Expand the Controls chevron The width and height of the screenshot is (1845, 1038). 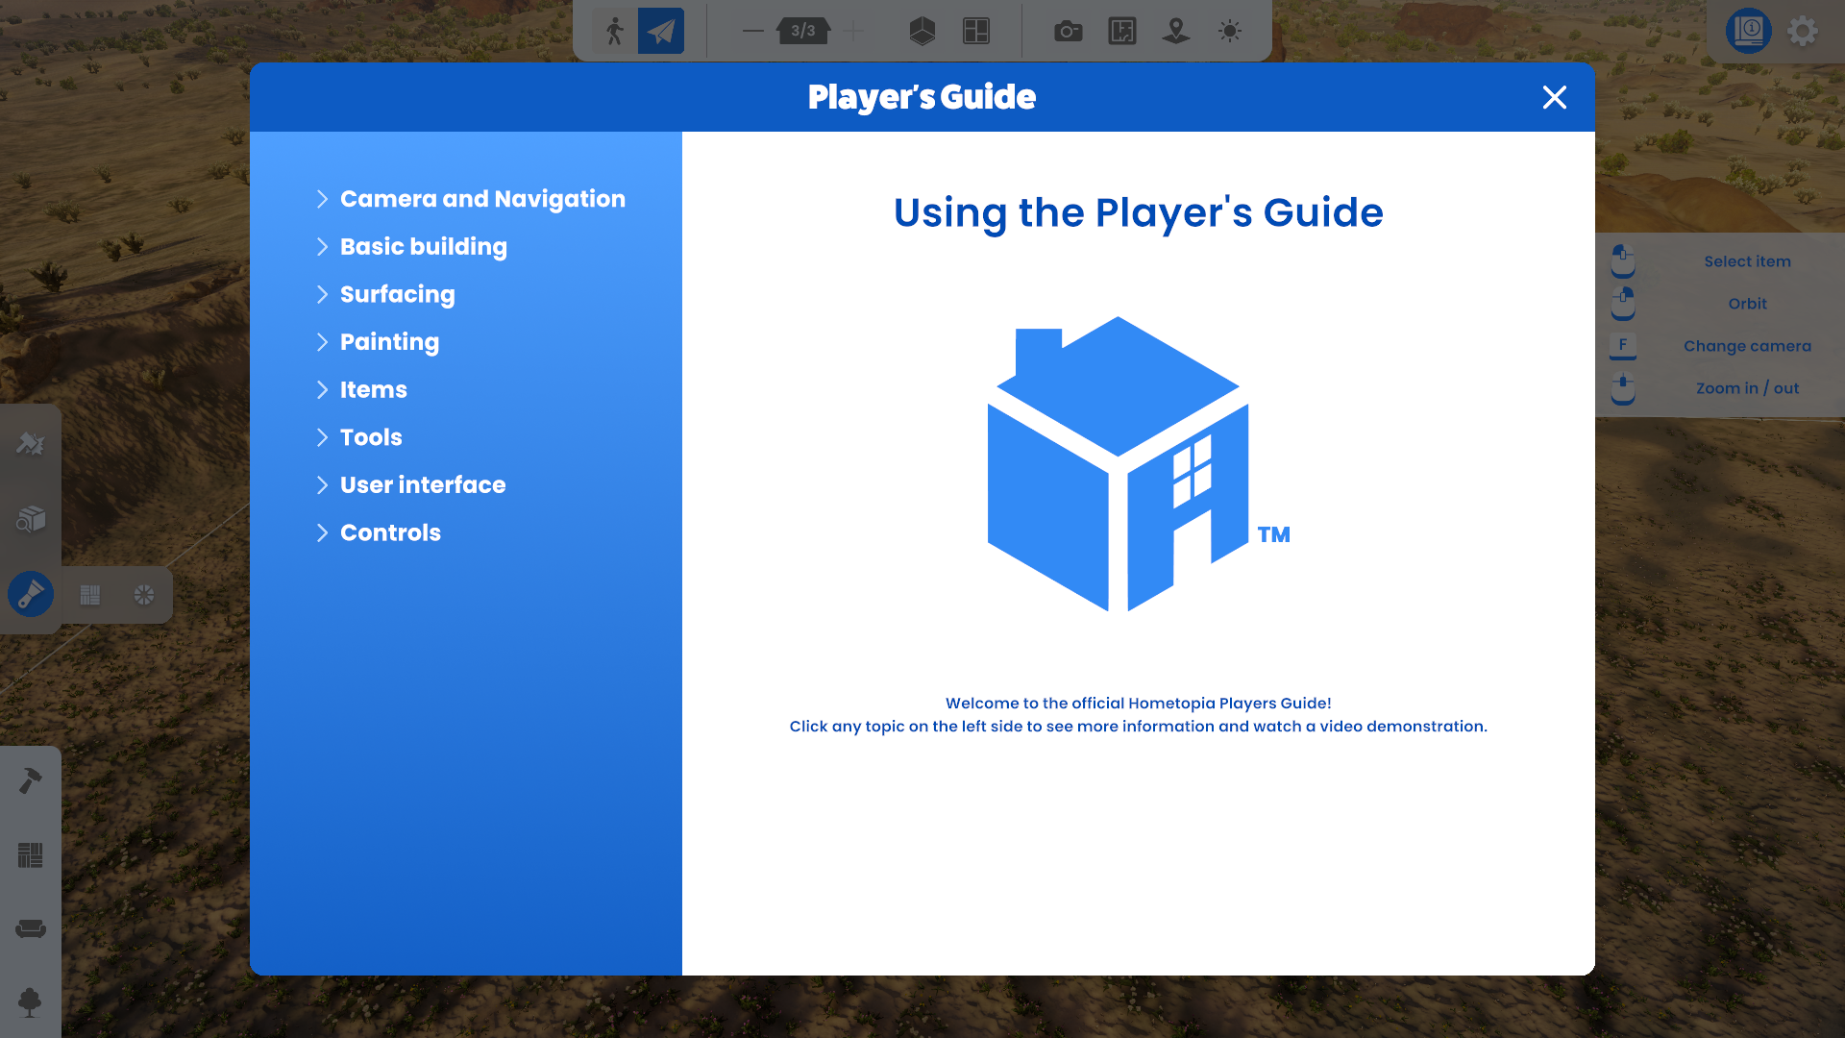point(322,532)
